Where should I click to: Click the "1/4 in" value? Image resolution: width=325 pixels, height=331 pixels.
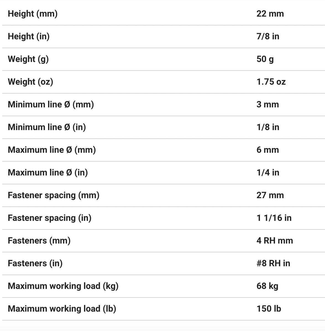268,172
